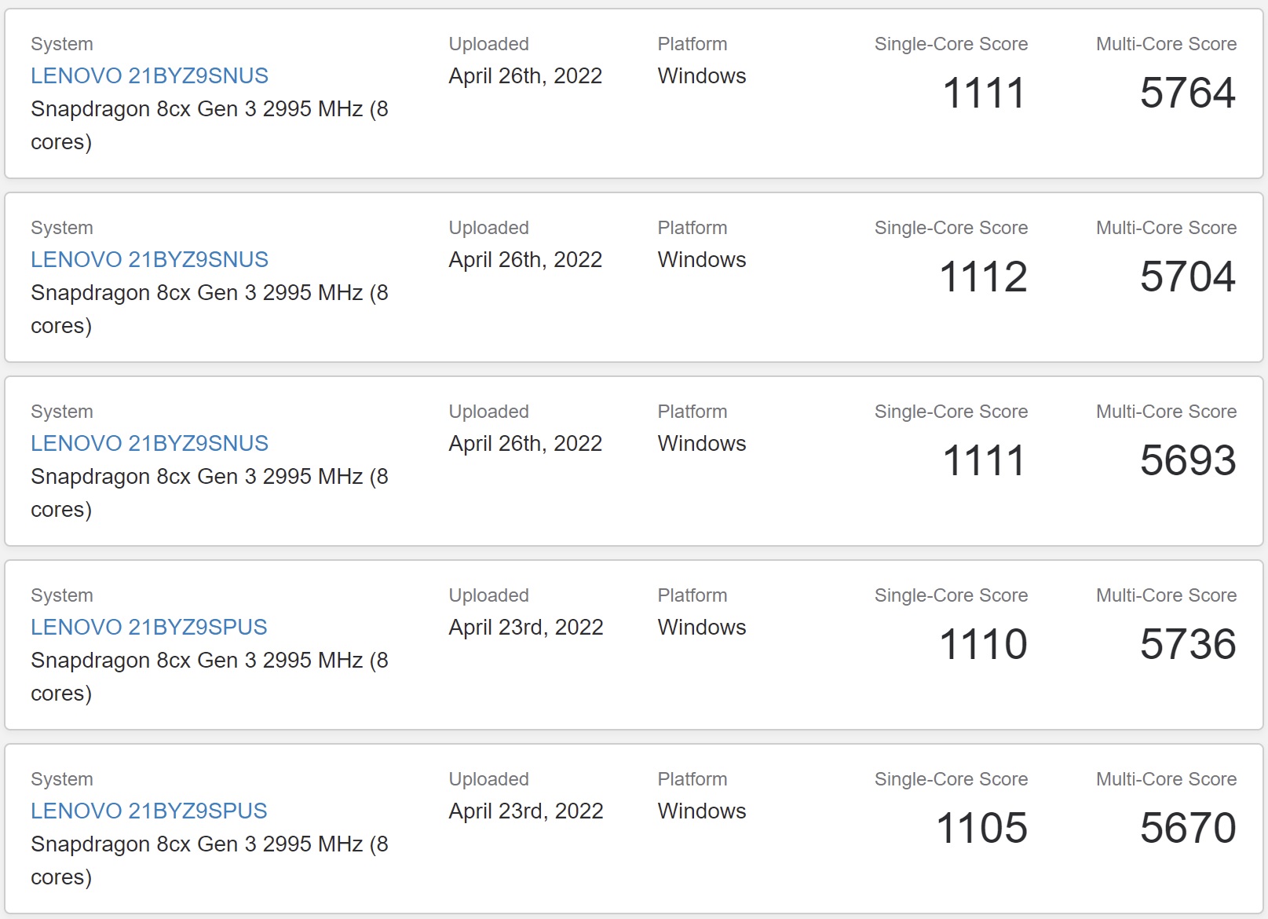
Task: Click the single-core score 1112
Action: [983, 277]
